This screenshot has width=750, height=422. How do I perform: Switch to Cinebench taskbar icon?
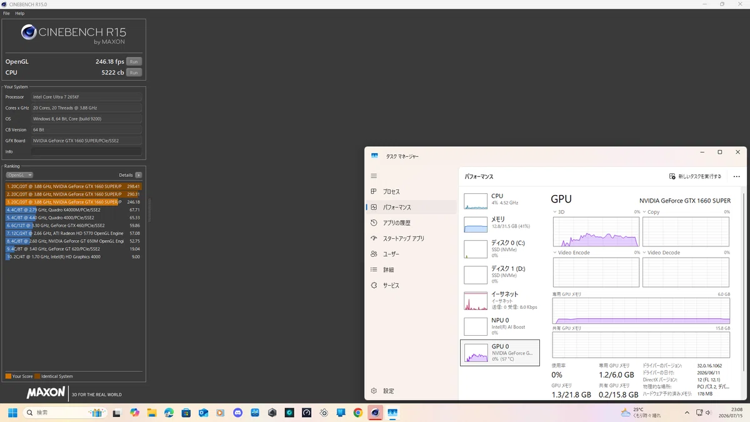375,413
